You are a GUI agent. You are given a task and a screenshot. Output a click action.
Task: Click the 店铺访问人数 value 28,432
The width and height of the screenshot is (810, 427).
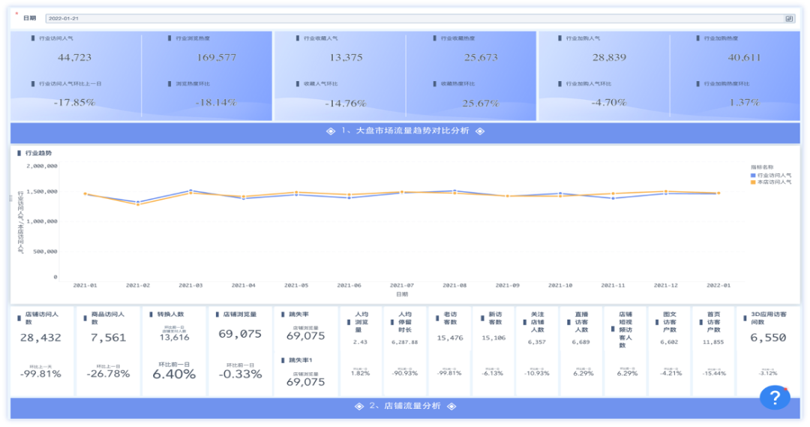point(40,338)
